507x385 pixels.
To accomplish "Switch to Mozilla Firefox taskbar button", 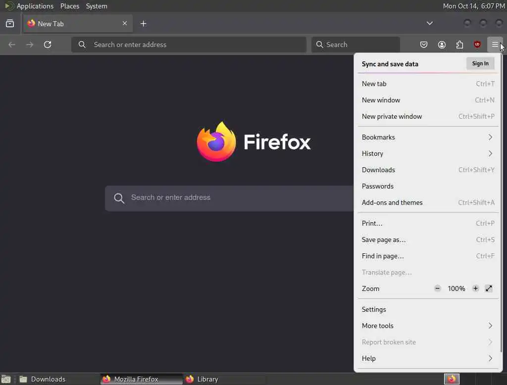I will [x=141, y=379].
